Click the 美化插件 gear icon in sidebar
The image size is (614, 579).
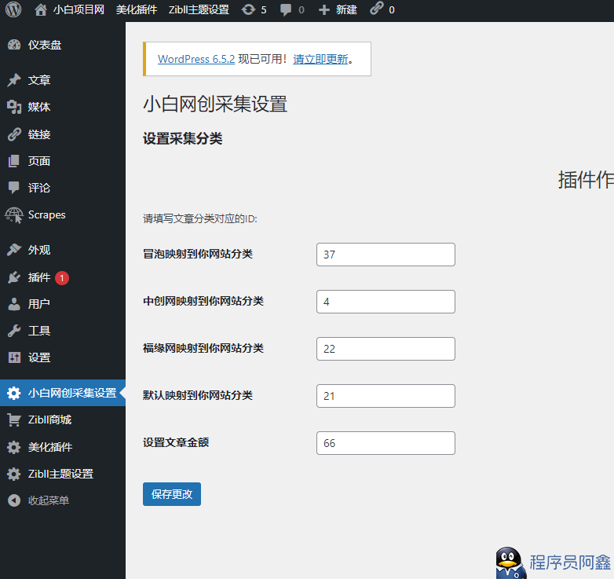click(x=14, y=447)
